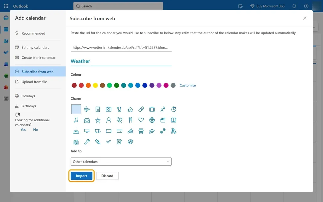Open the Birthdays calendar section

pyautogui.click(x=38, y=106)
